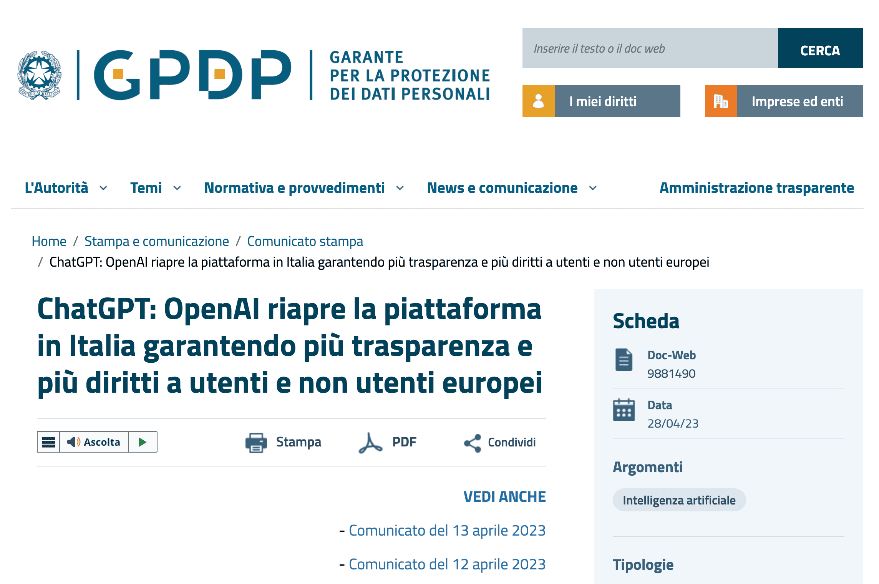
Task: Click the calendar icon next to Data
Action: [x=624, y=410]
